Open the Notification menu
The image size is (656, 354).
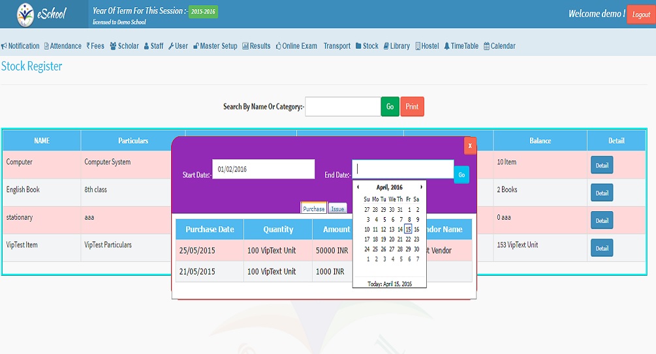(20, 46)
